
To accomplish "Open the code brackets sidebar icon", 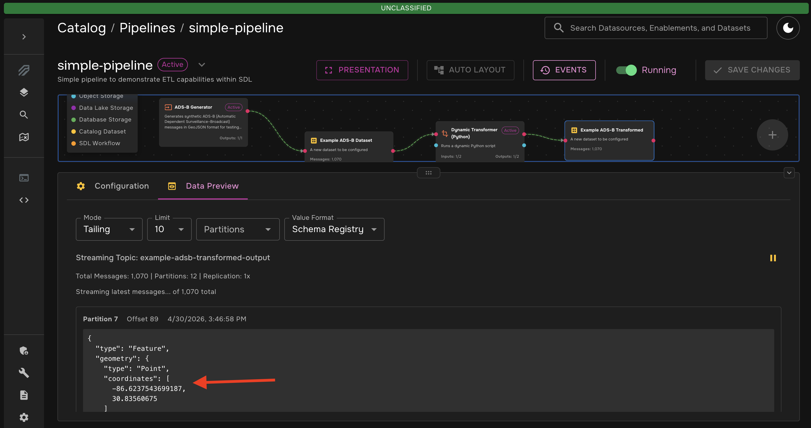I will coord(24,200).
